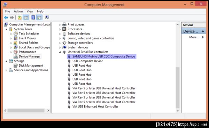The height and width of the screenshot is (128, 209).
Task: Open the Action menu
Action: pos(18,12)
